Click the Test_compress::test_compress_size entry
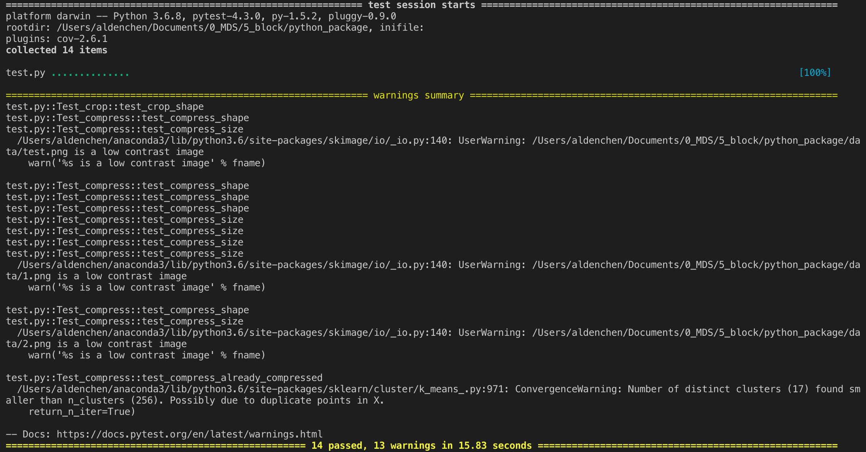This screenshot has width=866, height=452. point(124,129)
